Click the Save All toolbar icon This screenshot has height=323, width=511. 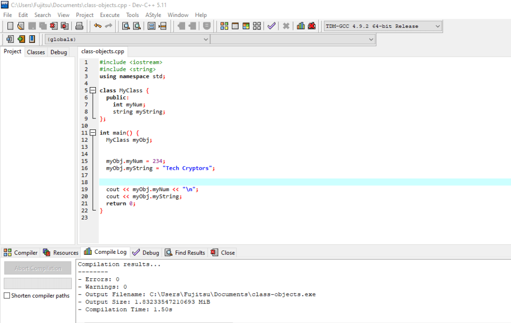pos(43,26)
